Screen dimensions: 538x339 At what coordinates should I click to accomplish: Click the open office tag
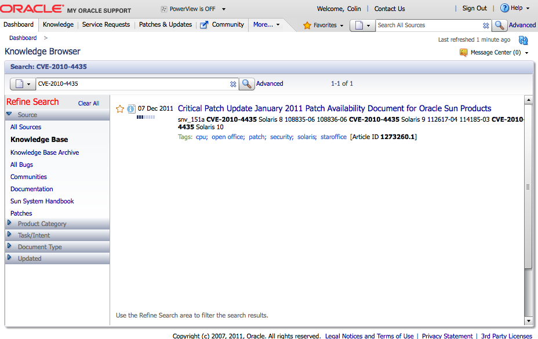(228, 137)
